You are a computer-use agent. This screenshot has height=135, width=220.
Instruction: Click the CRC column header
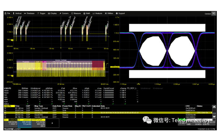[188, 106]
